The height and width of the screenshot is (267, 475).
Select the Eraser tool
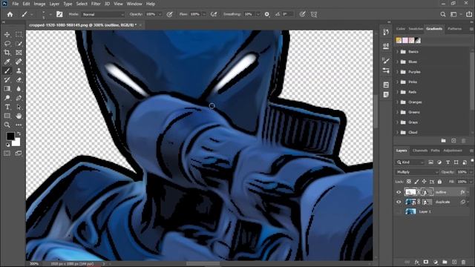(19, 80)
